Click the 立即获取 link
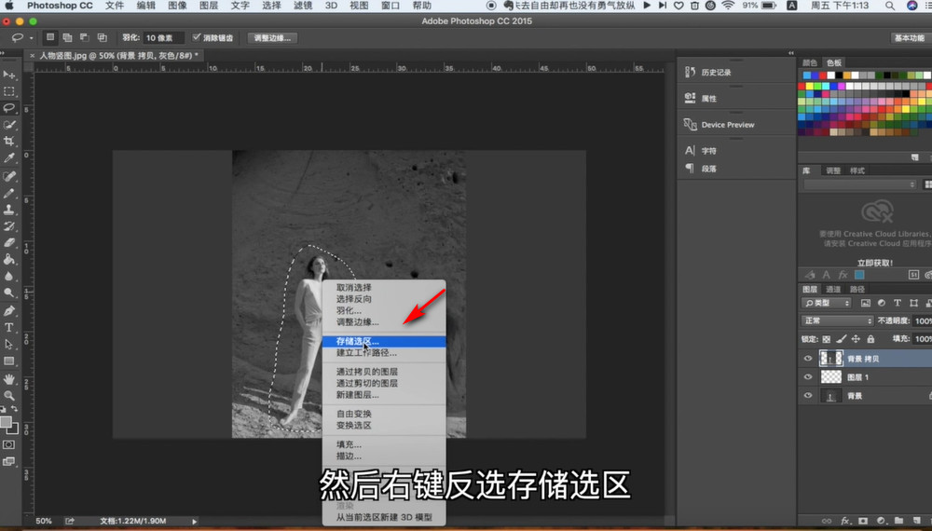Screen dimensions: 932x531 coord(875,263)
